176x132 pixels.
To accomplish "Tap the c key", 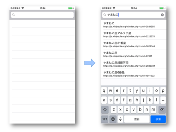I will click(127, 110).
